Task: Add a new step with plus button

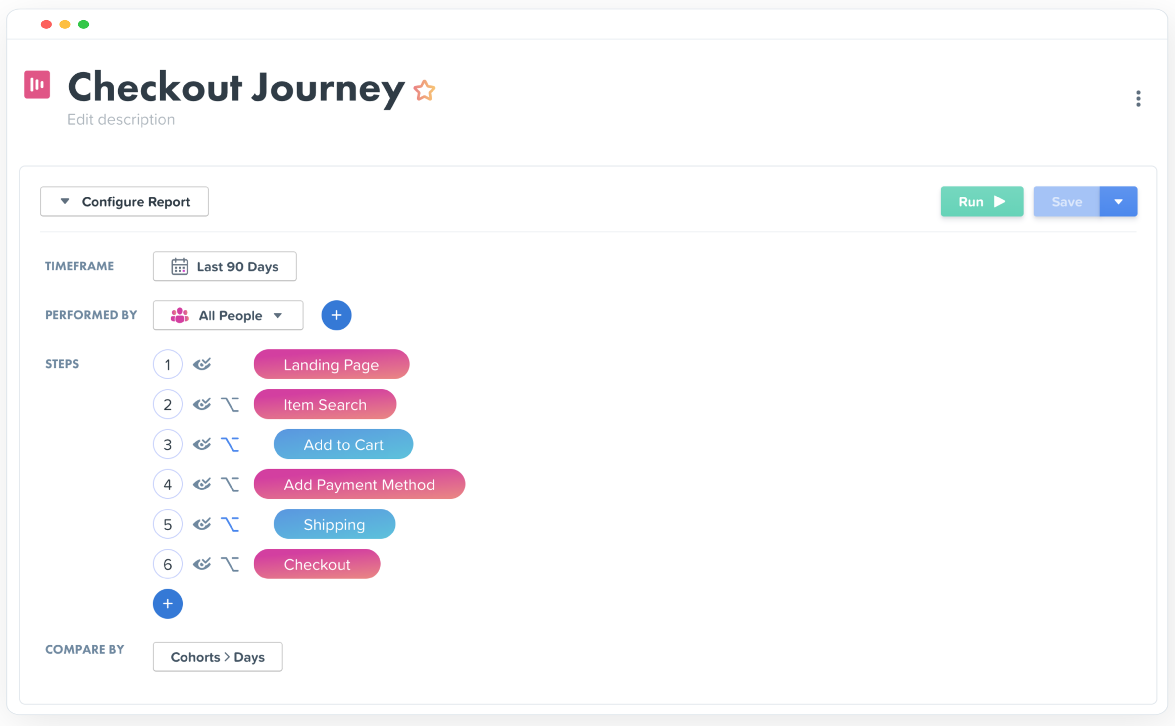Action: point(168,604)
